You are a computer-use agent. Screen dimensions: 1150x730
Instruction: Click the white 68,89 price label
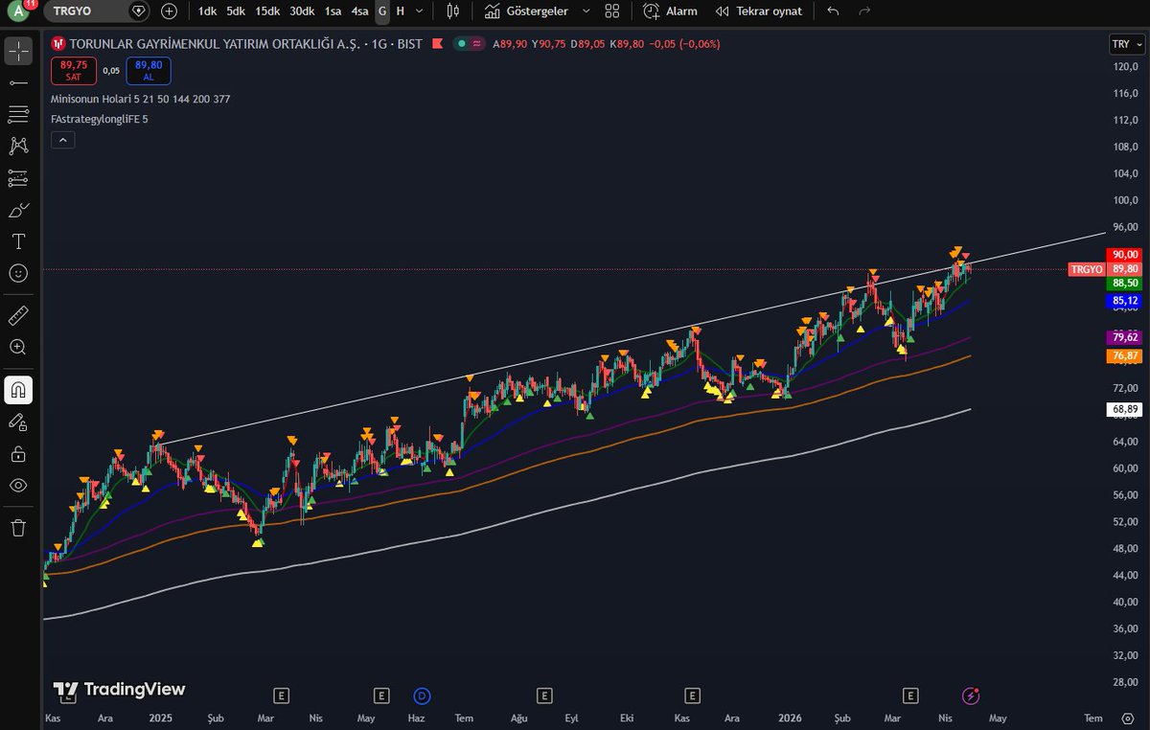[x=1123, y=409]
